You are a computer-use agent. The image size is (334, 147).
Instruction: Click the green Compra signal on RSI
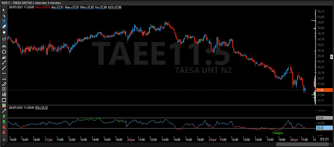(278, 133)
